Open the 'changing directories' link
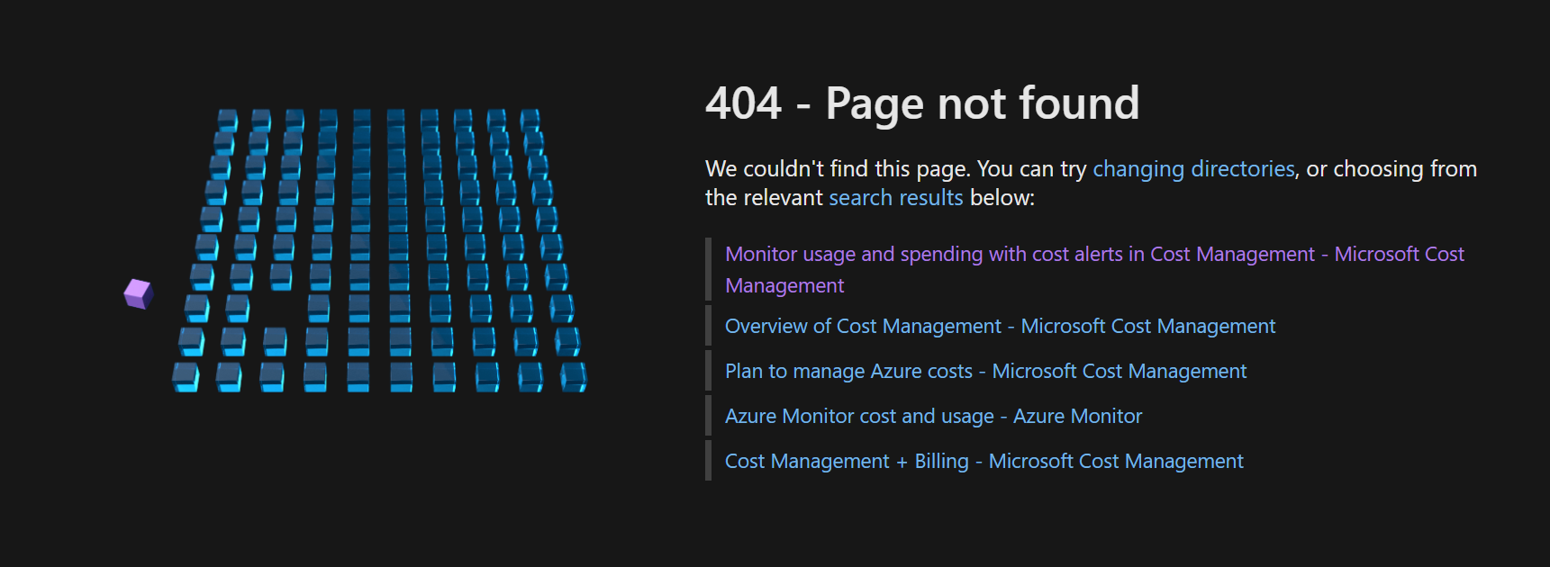Screen dimensions: 1550x567 (1192, 168)
